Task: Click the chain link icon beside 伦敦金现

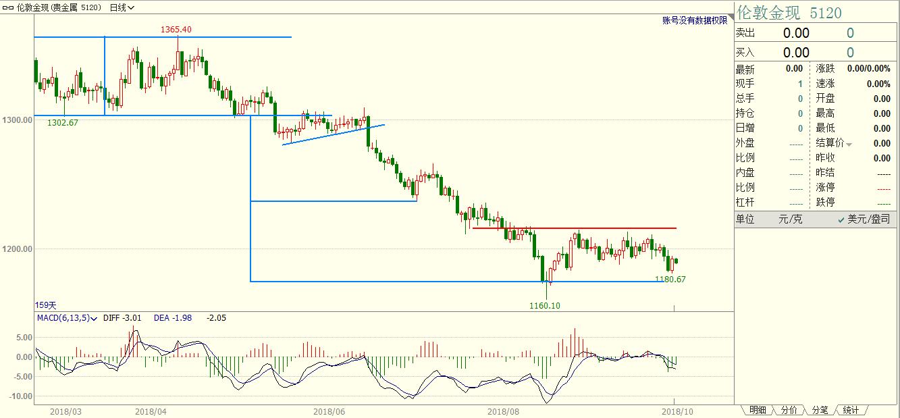Action: pyautogui.click(x=9, y=7)
